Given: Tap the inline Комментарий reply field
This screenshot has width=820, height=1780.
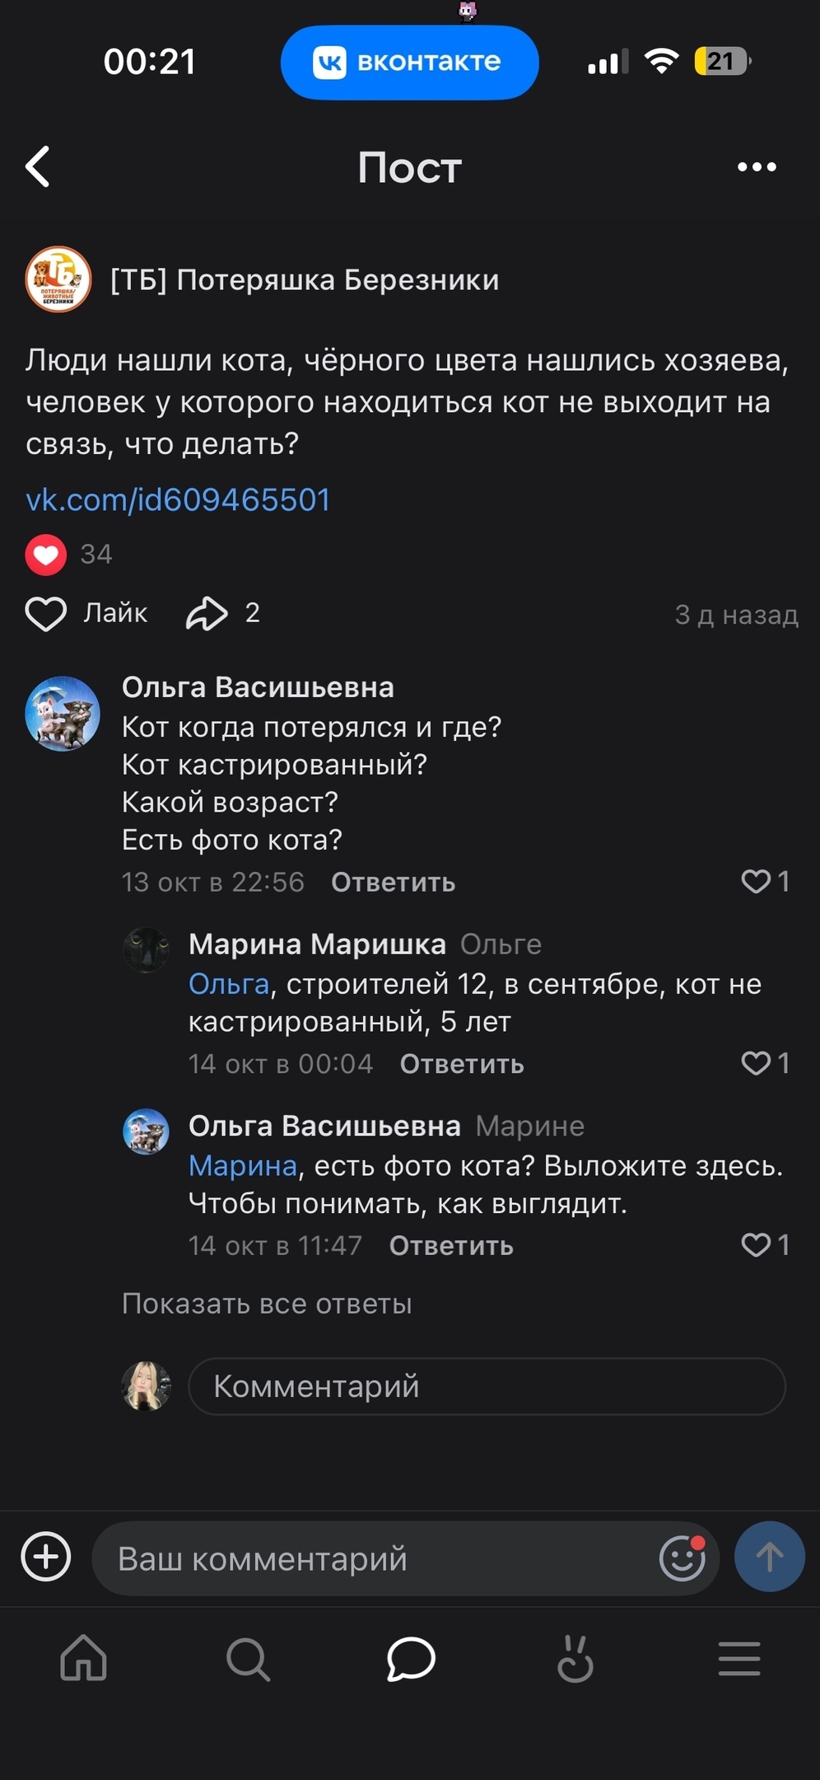Looking at the screenshot, I should pyautogui.click(x=486, y=1386).
